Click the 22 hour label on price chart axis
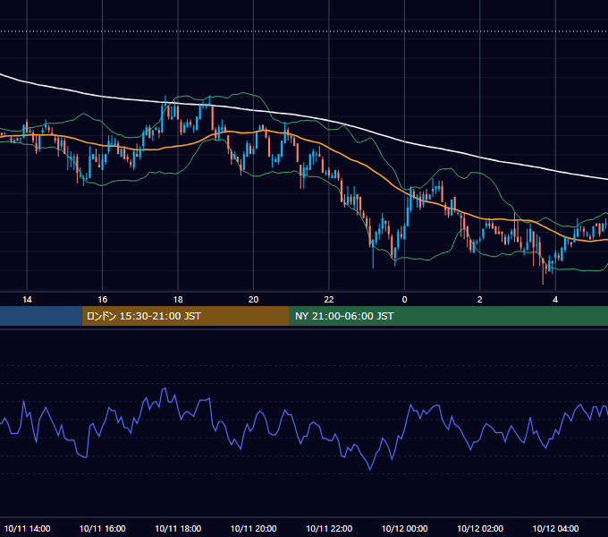The image size is (608, 537). (329, 300)
